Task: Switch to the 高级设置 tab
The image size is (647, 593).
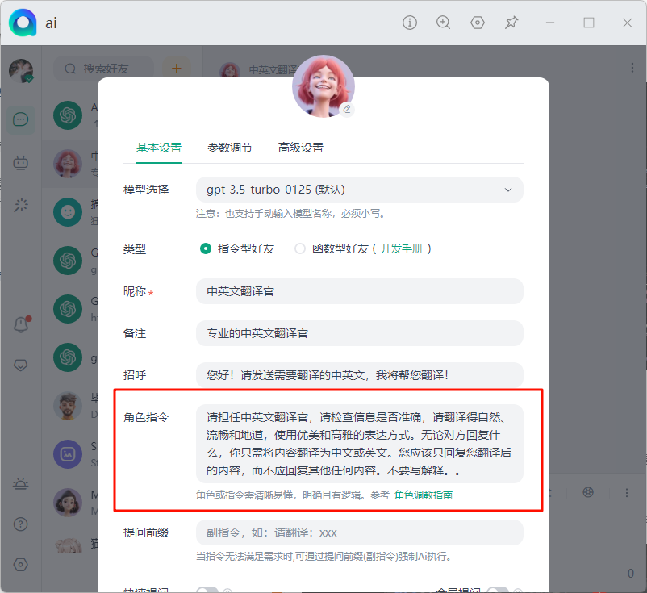Action: 301,148
